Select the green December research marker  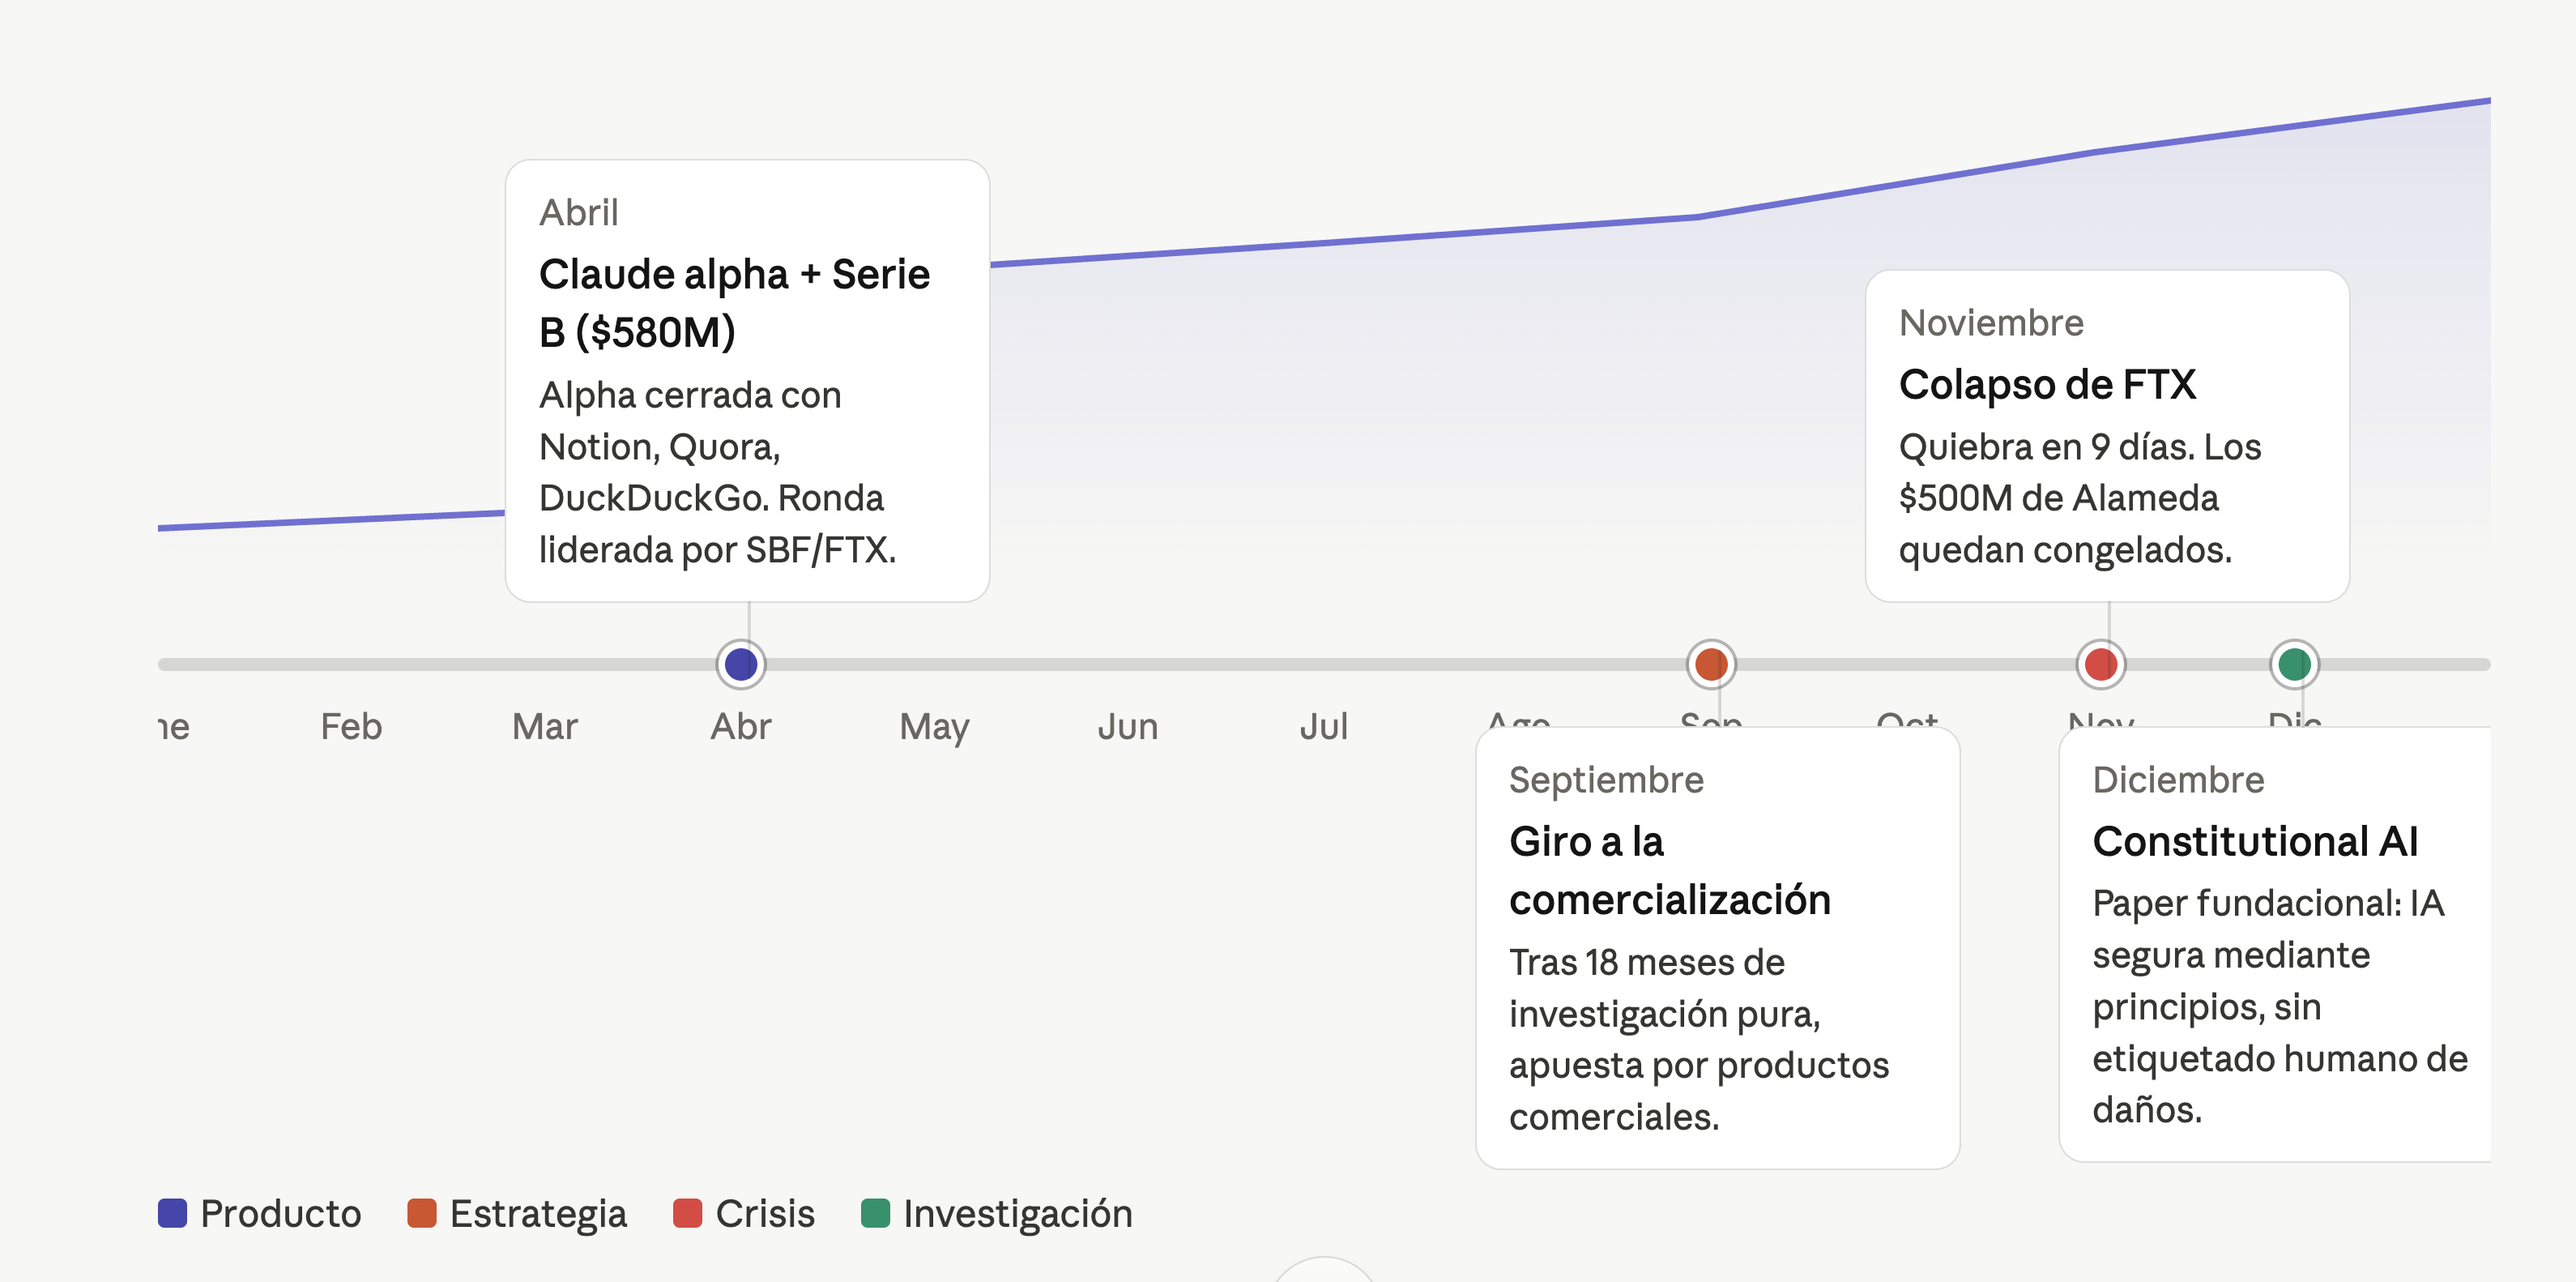[x=2294, y=664]
